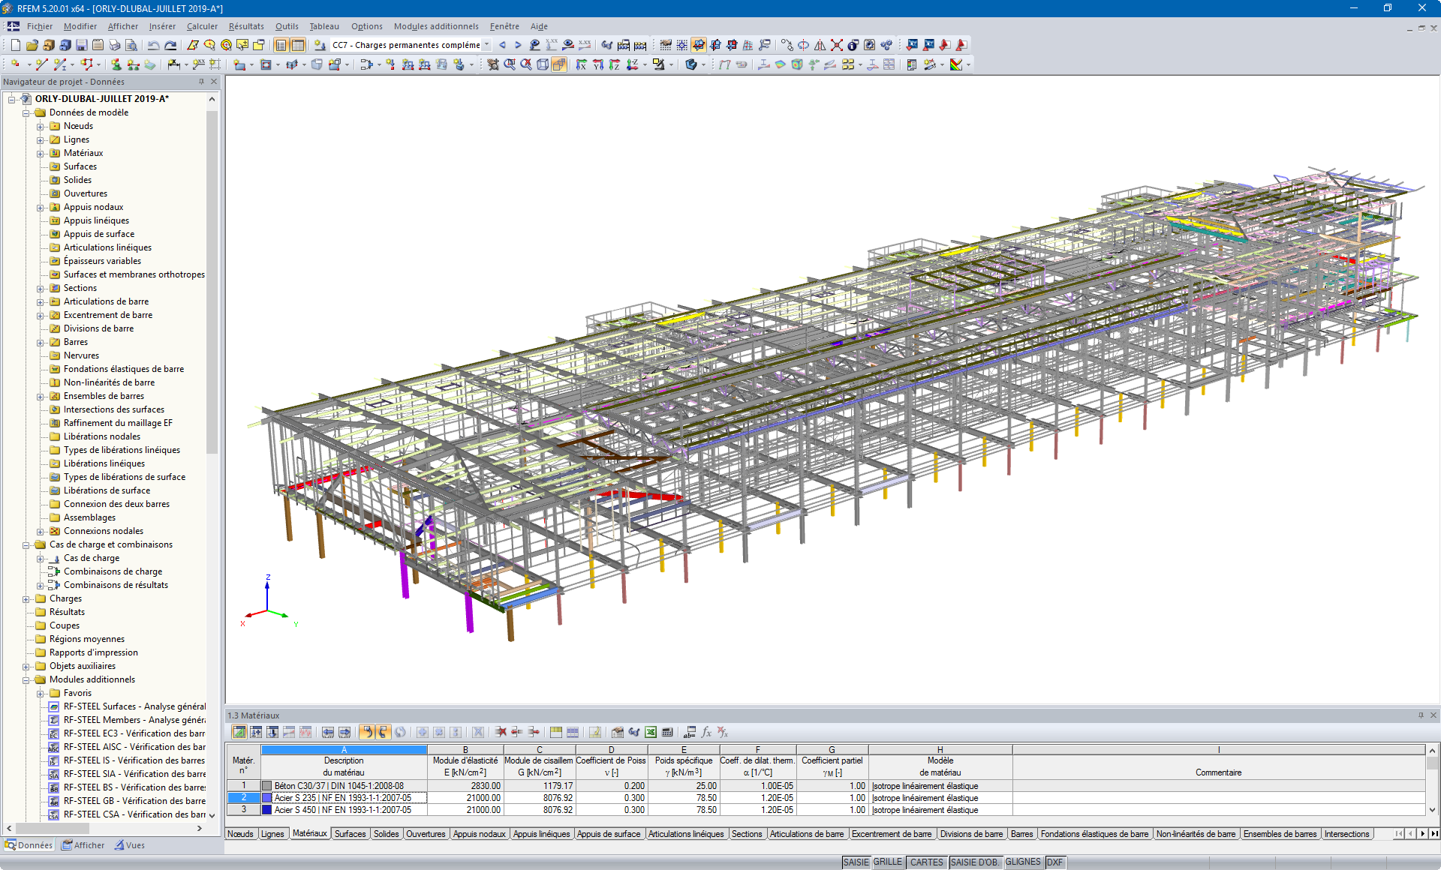
Task: Go to next load case arrow
Action: click(518, 45)
